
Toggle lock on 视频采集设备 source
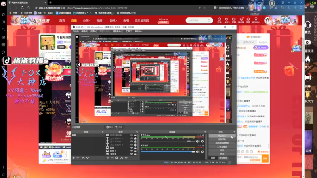(x=136, y=135)
